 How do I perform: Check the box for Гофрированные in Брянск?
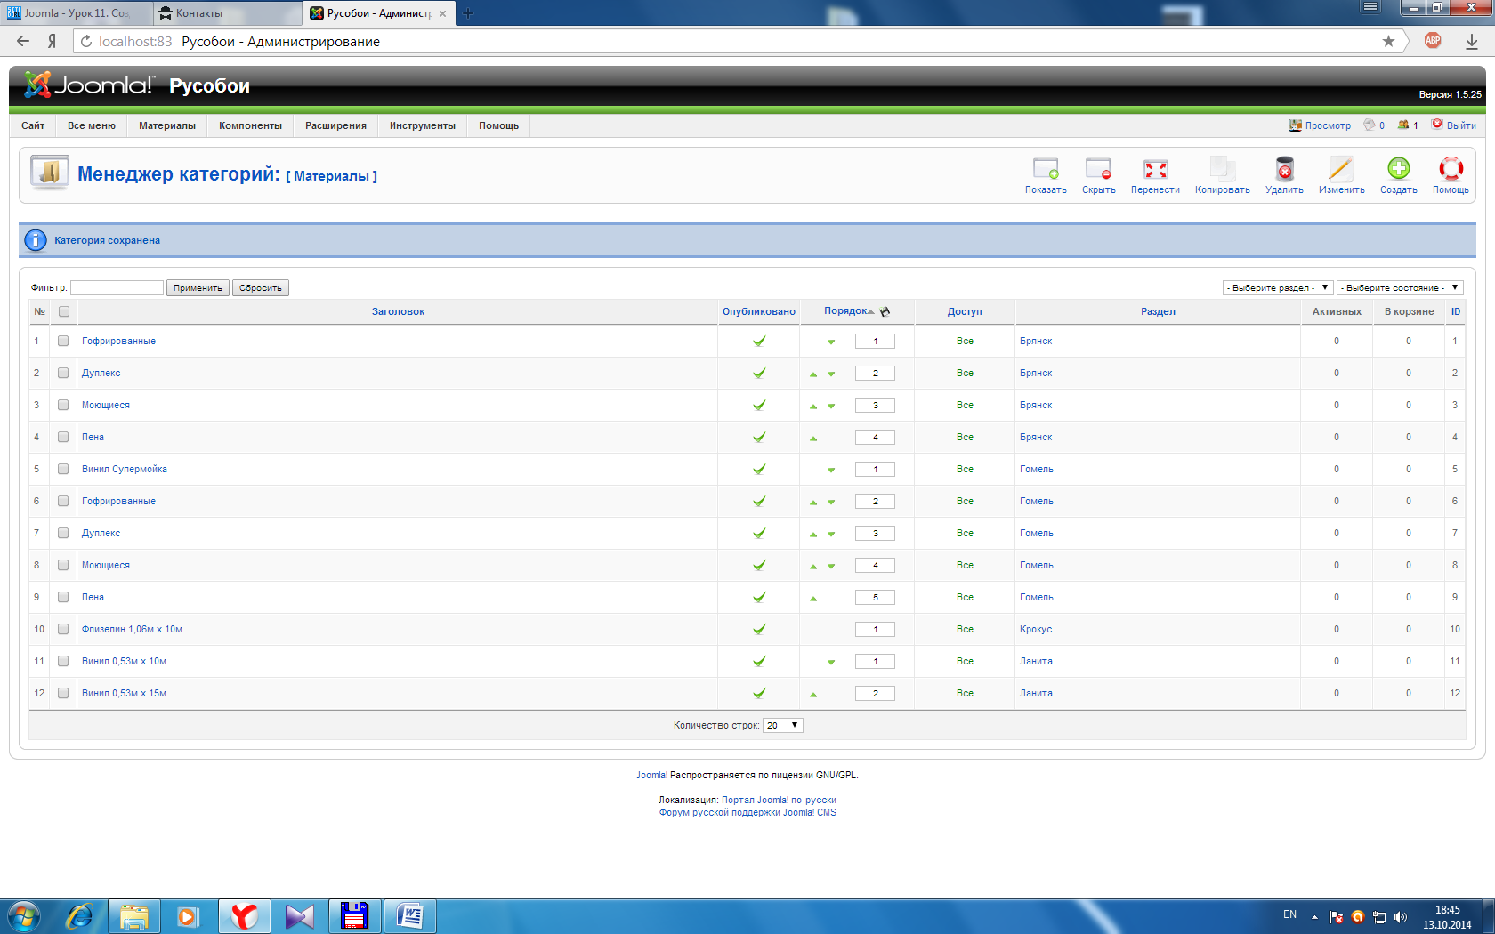tap(63, 341)
